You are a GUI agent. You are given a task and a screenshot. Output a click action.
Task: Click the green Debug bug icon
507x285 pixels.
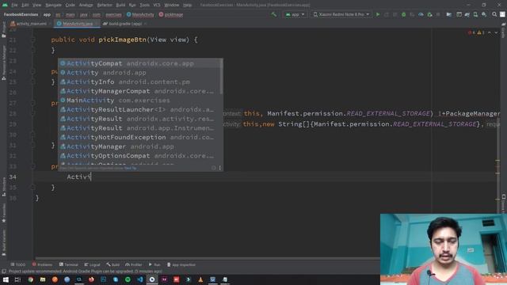403,14
